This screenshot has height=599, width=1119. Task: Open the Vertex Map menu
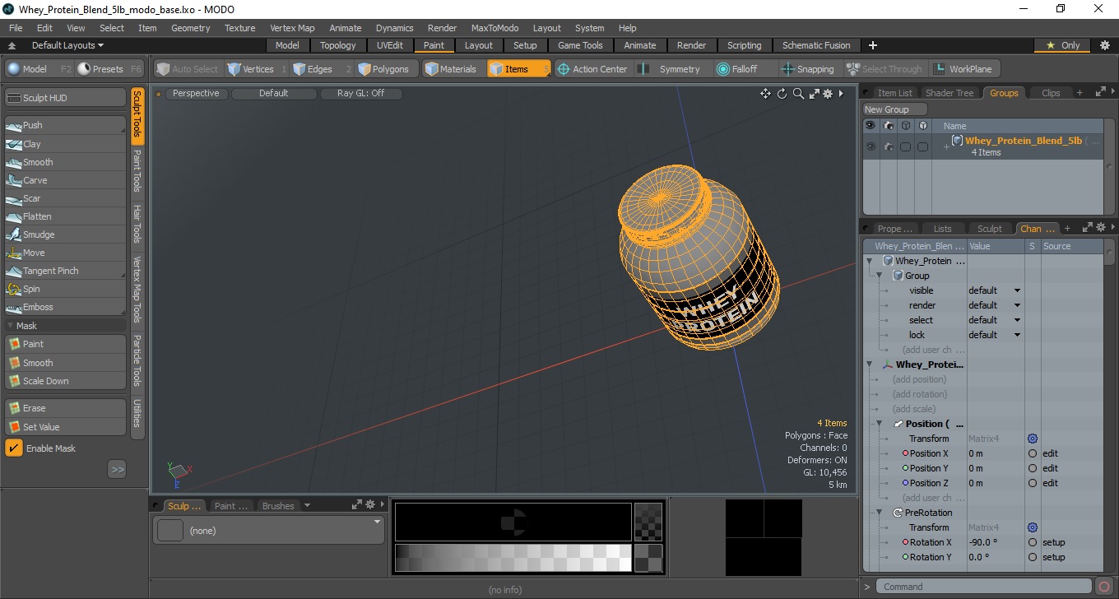pos(292,28)
